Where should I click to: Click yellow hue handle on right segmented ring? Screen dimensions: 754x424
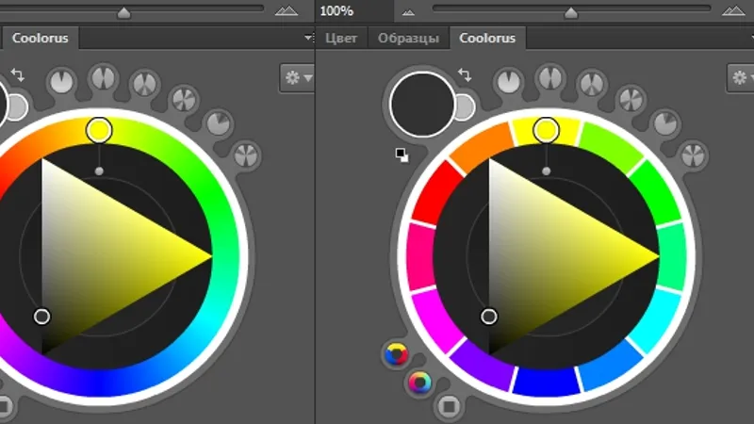click(x=547, y=130)
